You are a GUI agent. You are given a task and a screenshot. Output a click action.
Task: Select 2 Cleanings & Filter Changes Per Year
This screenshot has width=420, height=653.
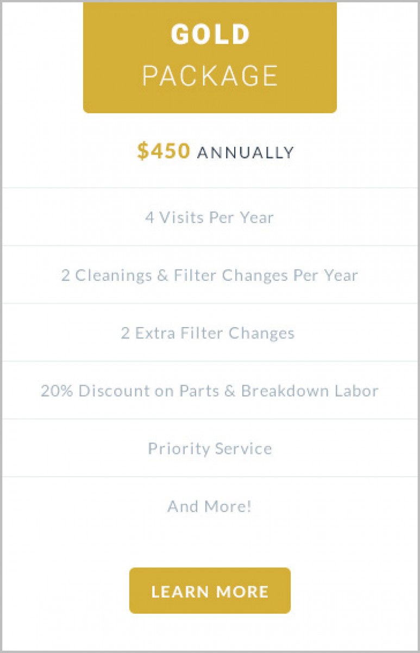pyautogui.click(x=210, y=275)
